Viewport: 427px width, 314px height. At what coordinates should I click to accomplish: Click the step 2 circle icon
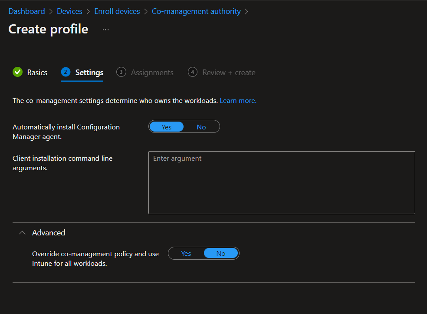point(66,72)
